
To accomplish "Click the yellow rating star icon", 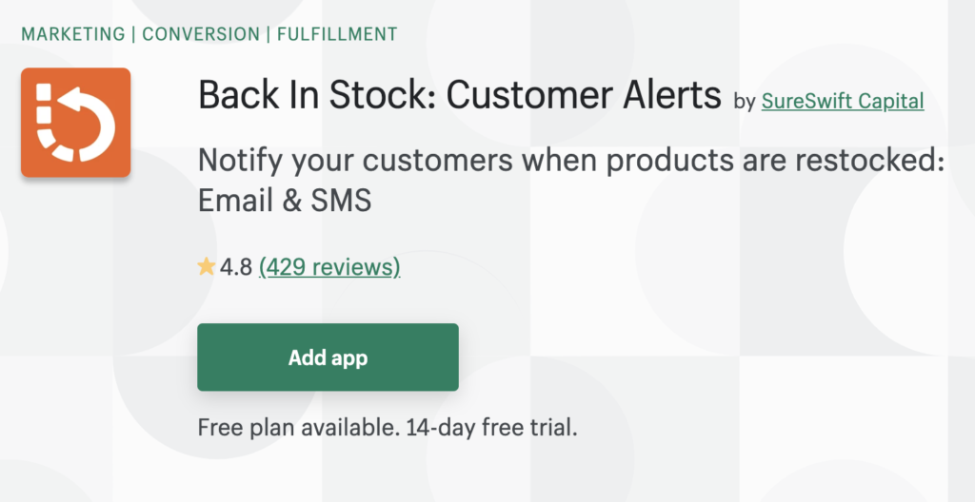I will pos(206,267).
